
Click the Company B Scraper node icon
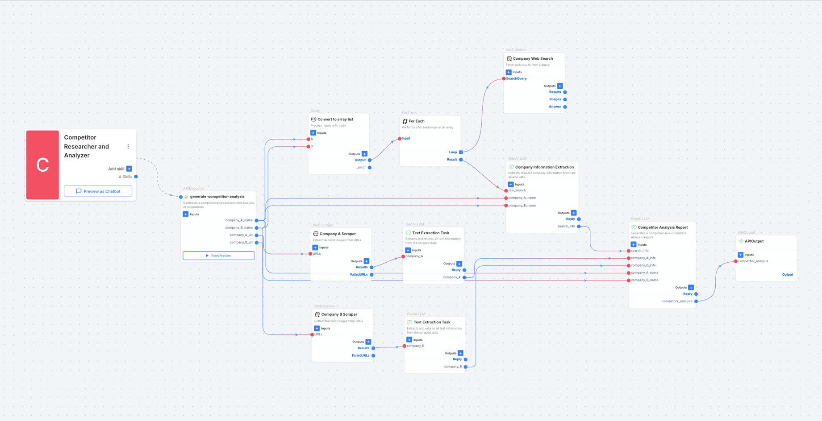coord(317,314)
